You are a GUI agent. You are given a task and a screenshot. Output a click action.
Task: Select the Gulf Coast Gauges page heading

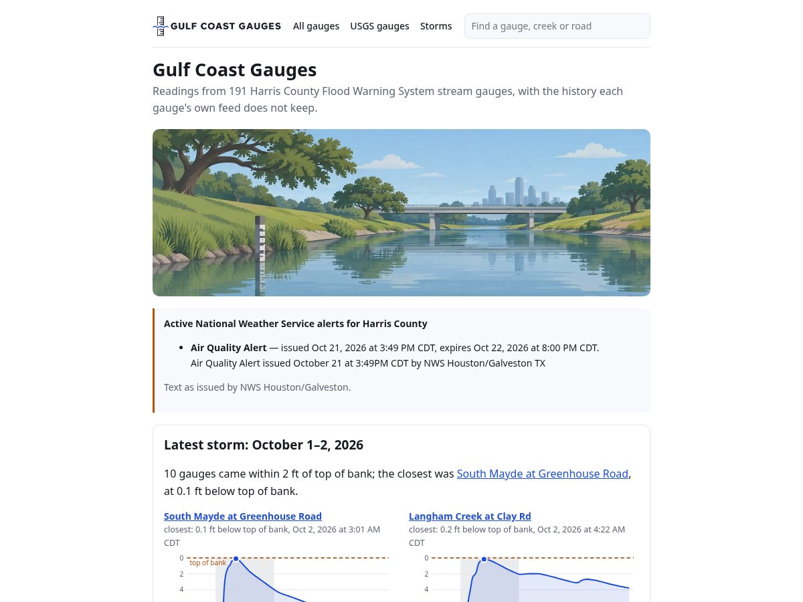235,70
